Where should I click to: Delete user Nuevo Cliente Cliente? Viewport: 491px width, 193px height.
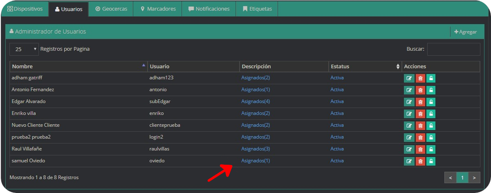pyautogui.click(x=420, y=126)
